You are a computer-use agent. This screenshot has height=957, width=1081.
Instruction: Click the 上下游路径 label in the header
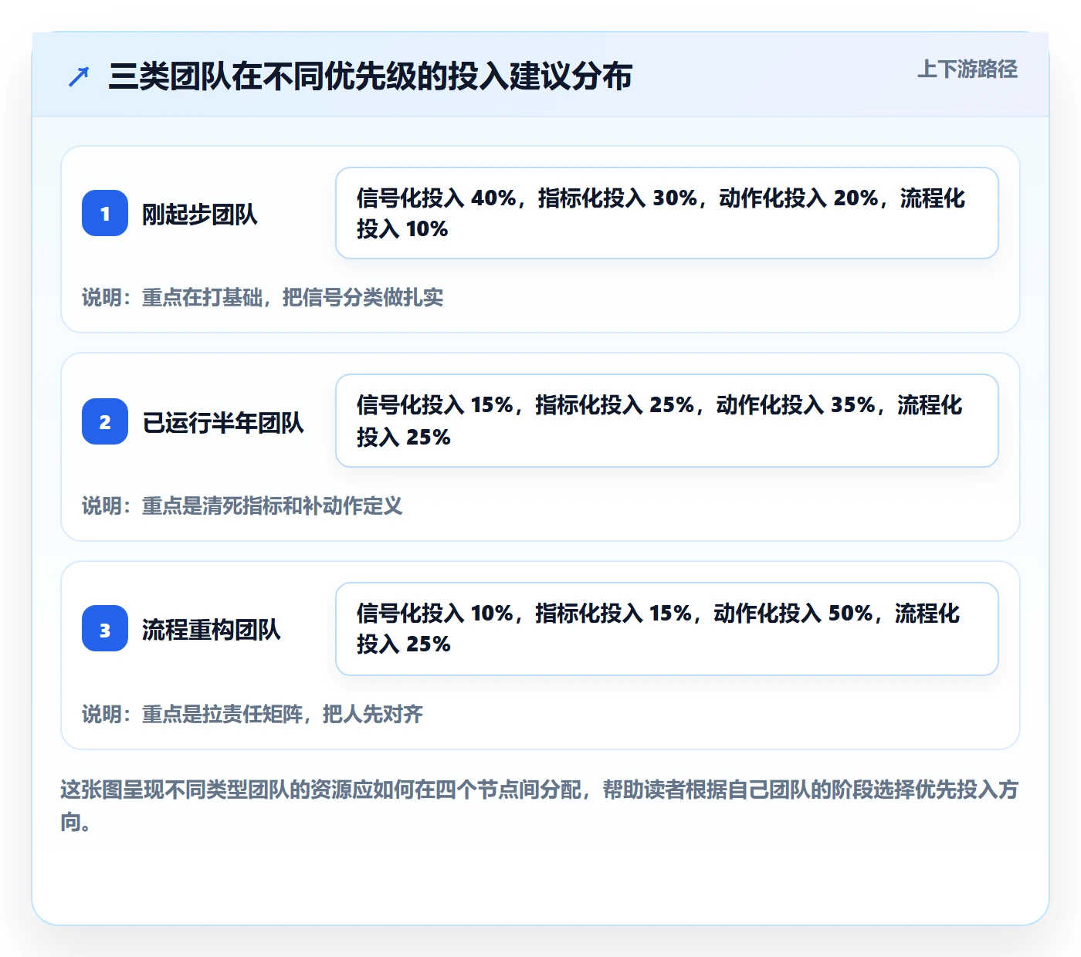click(x=967, y=69)
